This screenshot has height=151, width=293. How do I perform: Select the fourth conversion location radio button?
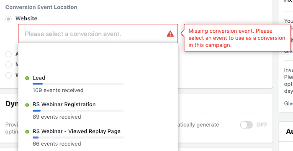(8, 75)
